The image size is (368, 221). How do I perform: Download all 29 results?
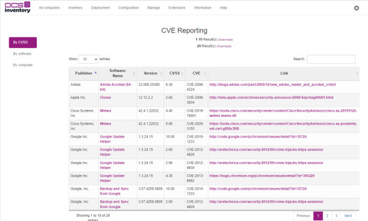coord(224,46)
